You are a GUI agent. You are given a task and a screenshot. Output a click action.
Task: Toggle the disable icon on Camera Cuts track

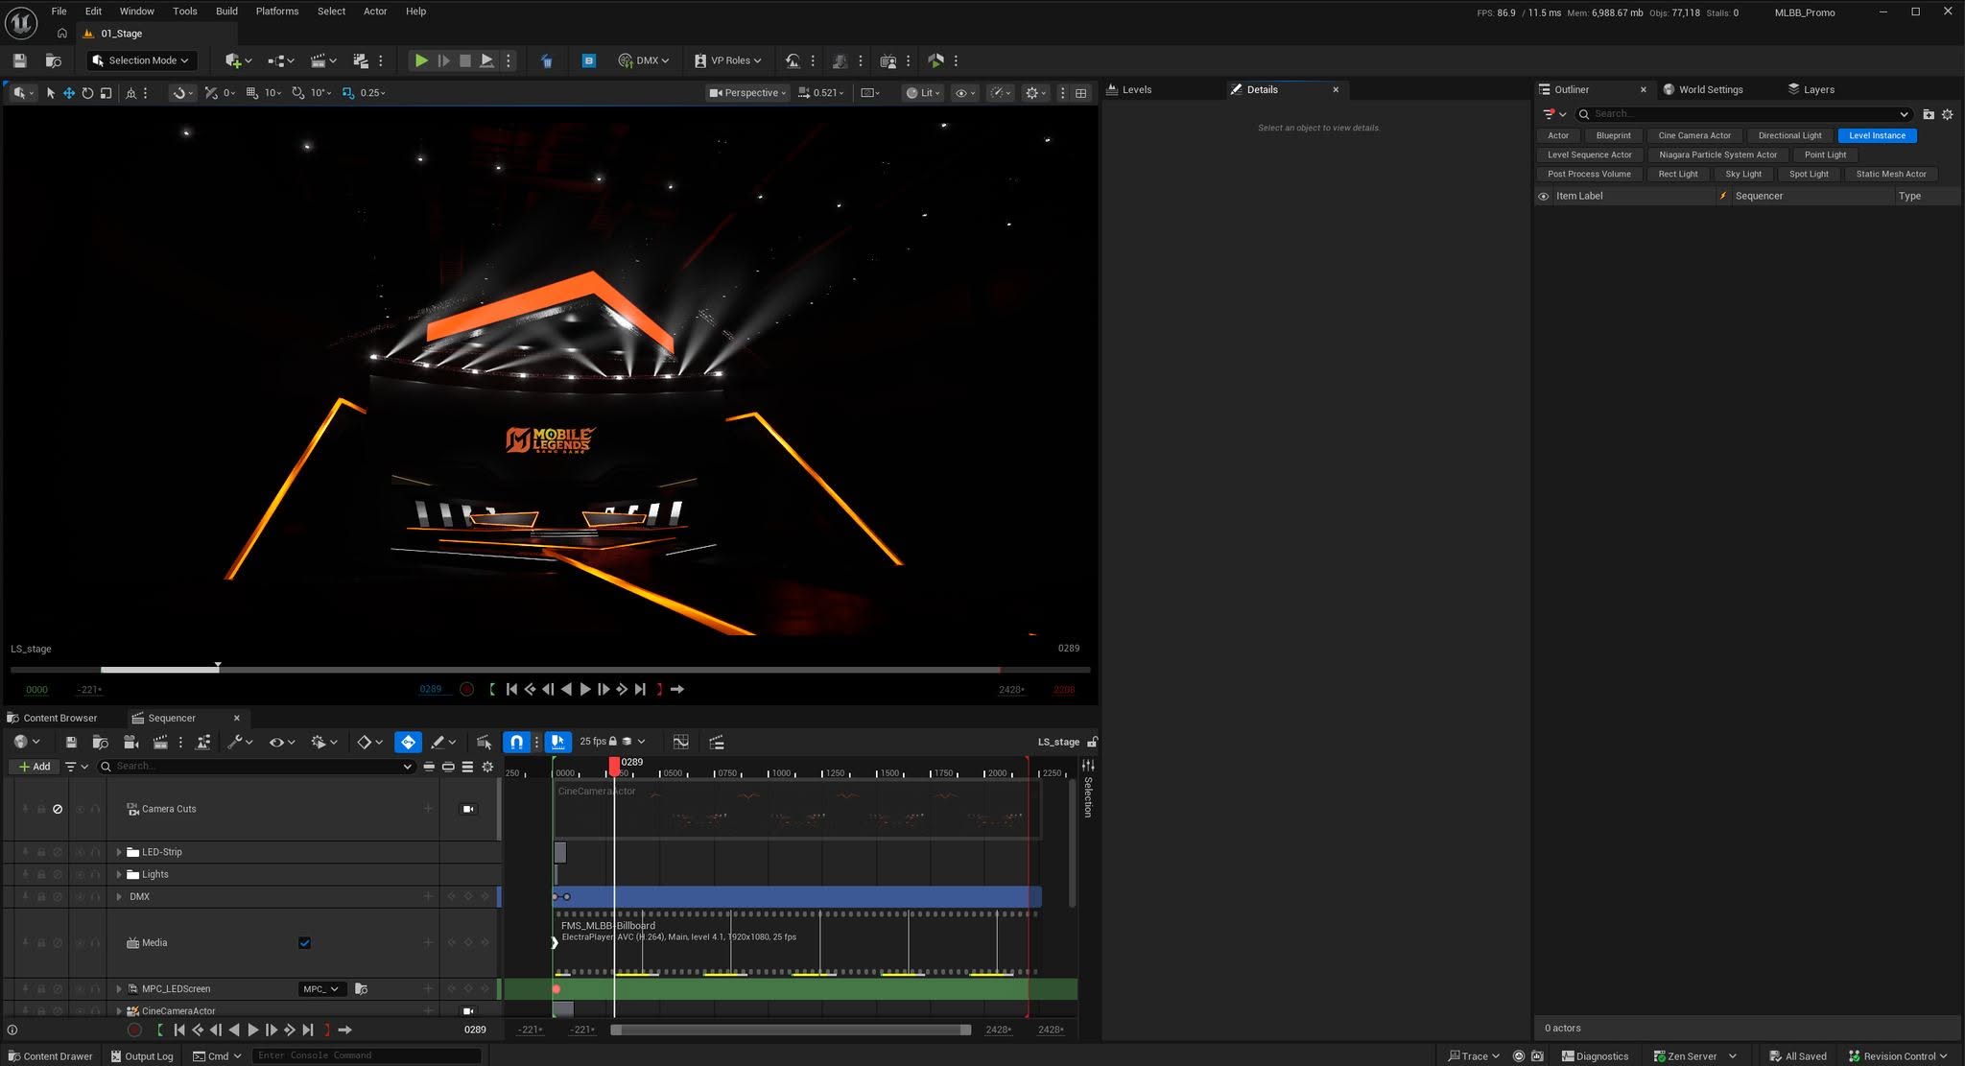click(58, 809)
